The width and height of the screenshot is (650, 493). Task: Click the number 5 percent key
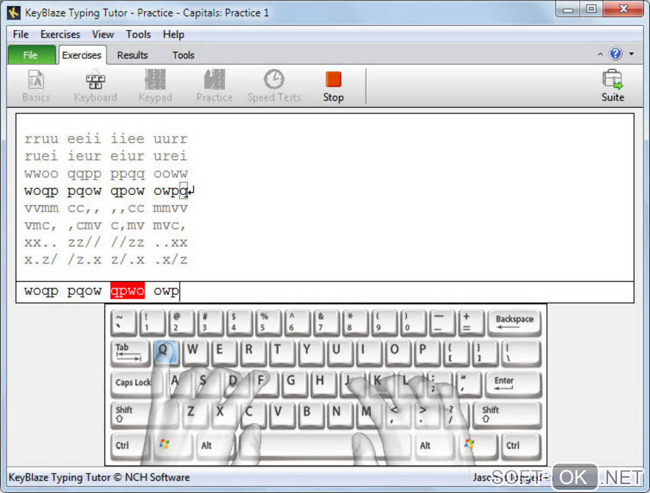click(268, 322)
